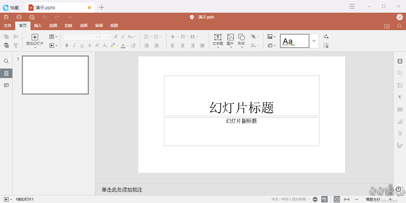Select slide 1 thumbnail

click(x=55, y=75)
